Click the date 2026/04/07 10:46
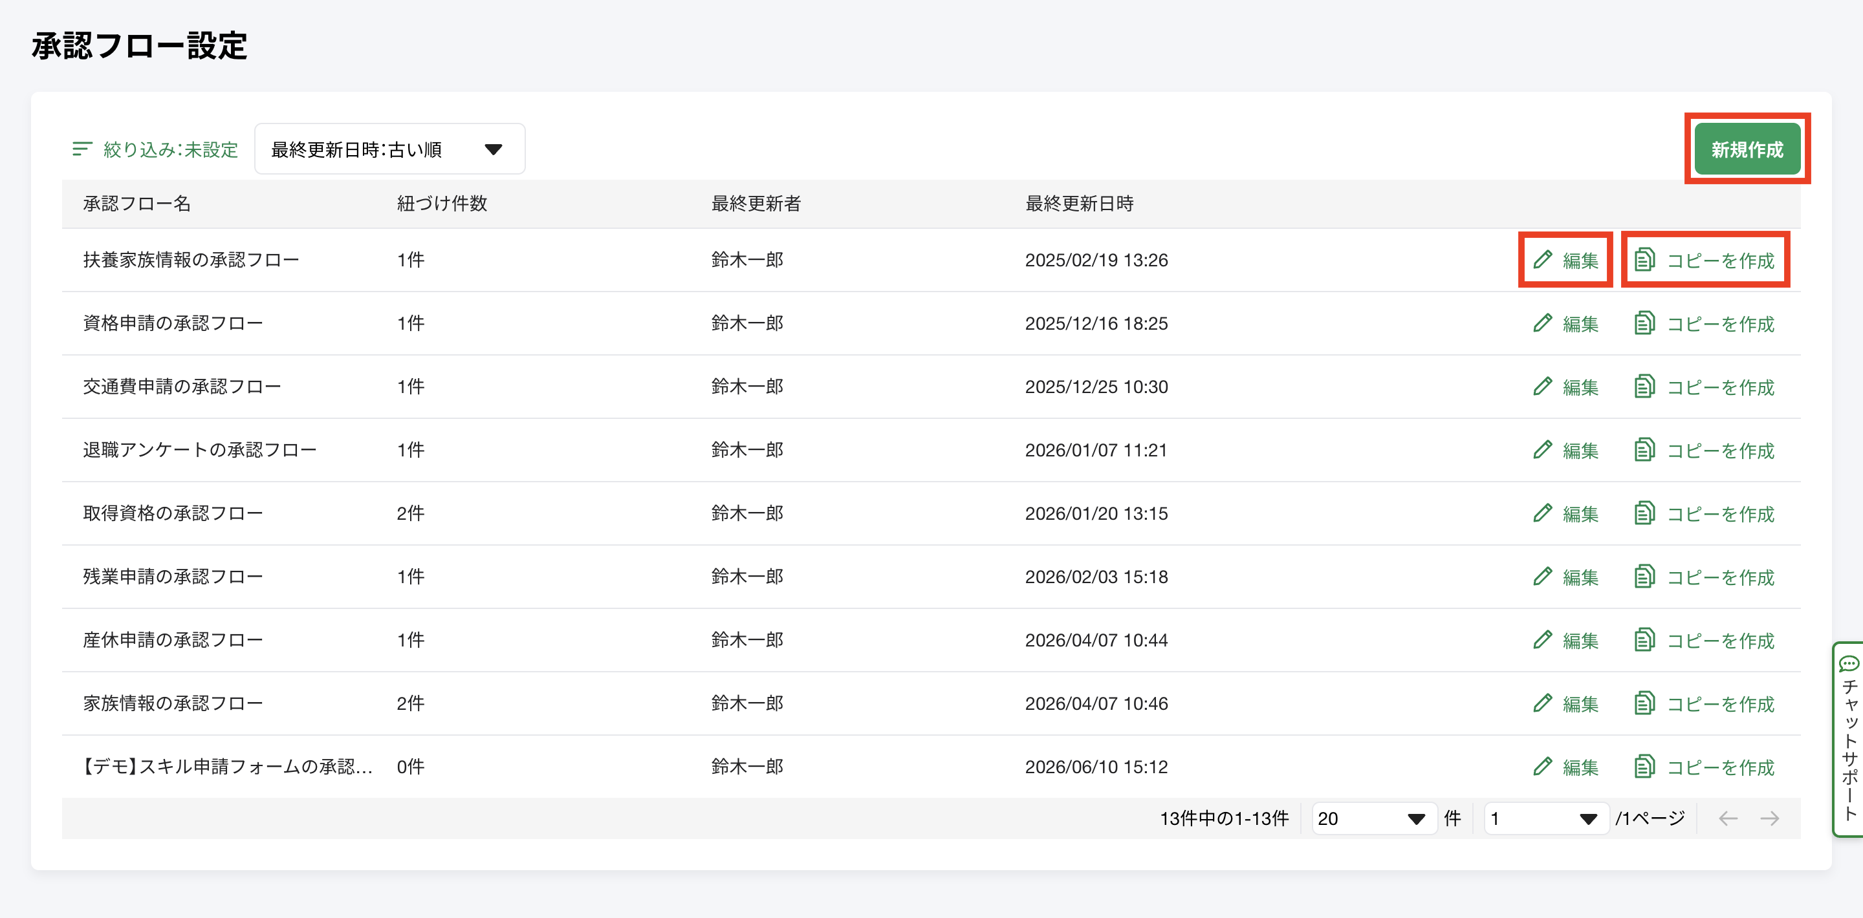The image size is (1863, 918). pyautogui.click(x=1096, y=703)
